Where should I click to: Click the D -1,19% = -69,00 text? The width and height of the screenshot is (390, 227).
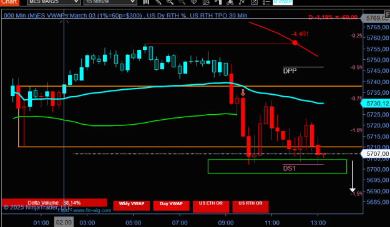(333, 17)
